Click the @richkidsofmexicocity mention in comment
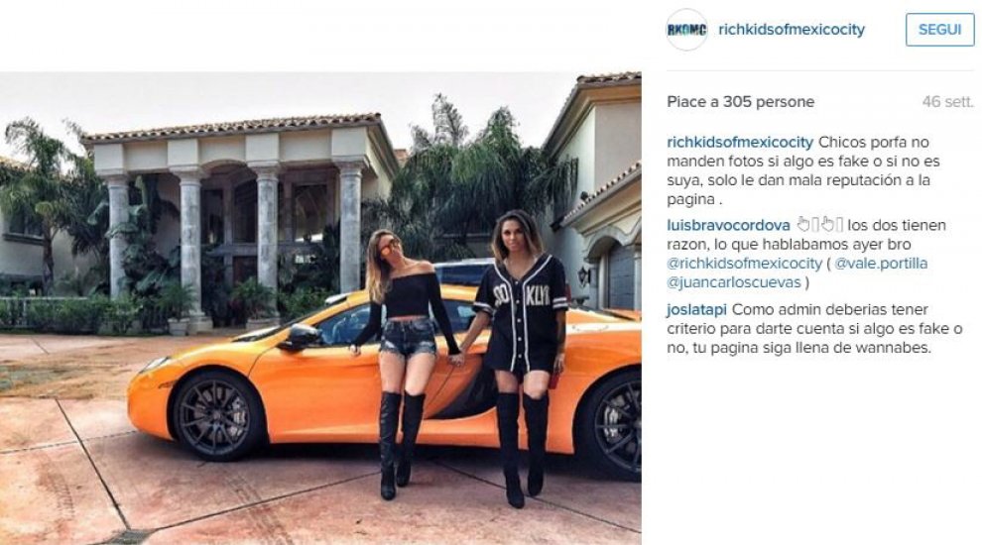 744,264
